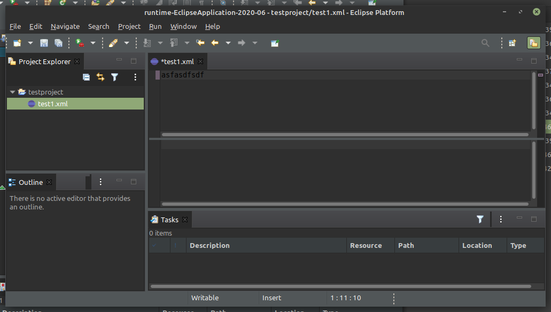This screenshot has width=551, height=312.
Task: Open the Navigate menu
Action: click(65, 26)
